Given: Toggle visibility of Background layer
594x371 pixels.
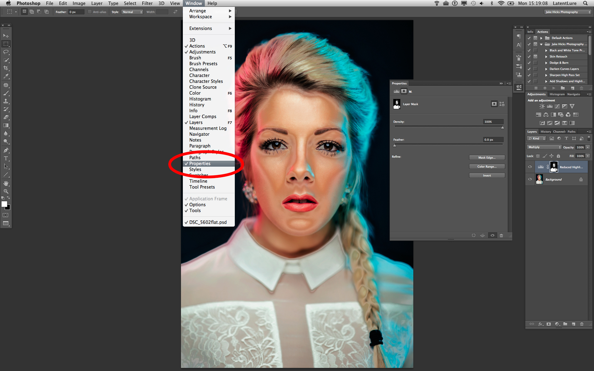Looking at the screenshot, I should (x=529, y=179).
